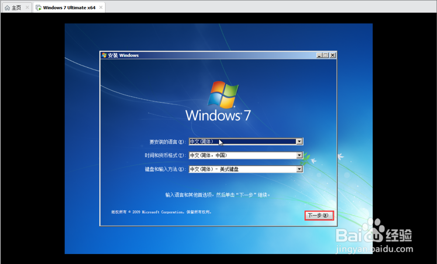Click the instruction text 输入语言和其他首选项
This screenshot has width=437, height=264.
tap(218, 195)
